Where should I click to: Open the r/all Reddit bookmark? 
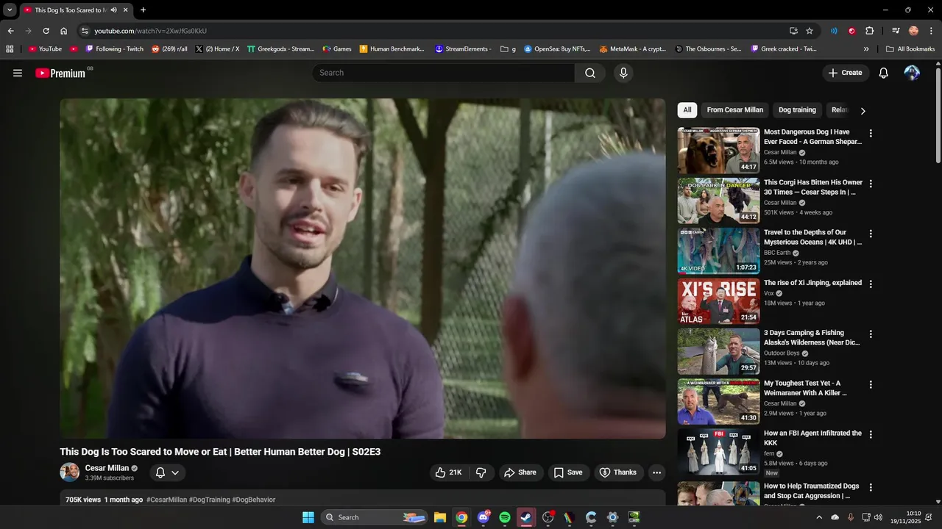click(169, 49)
